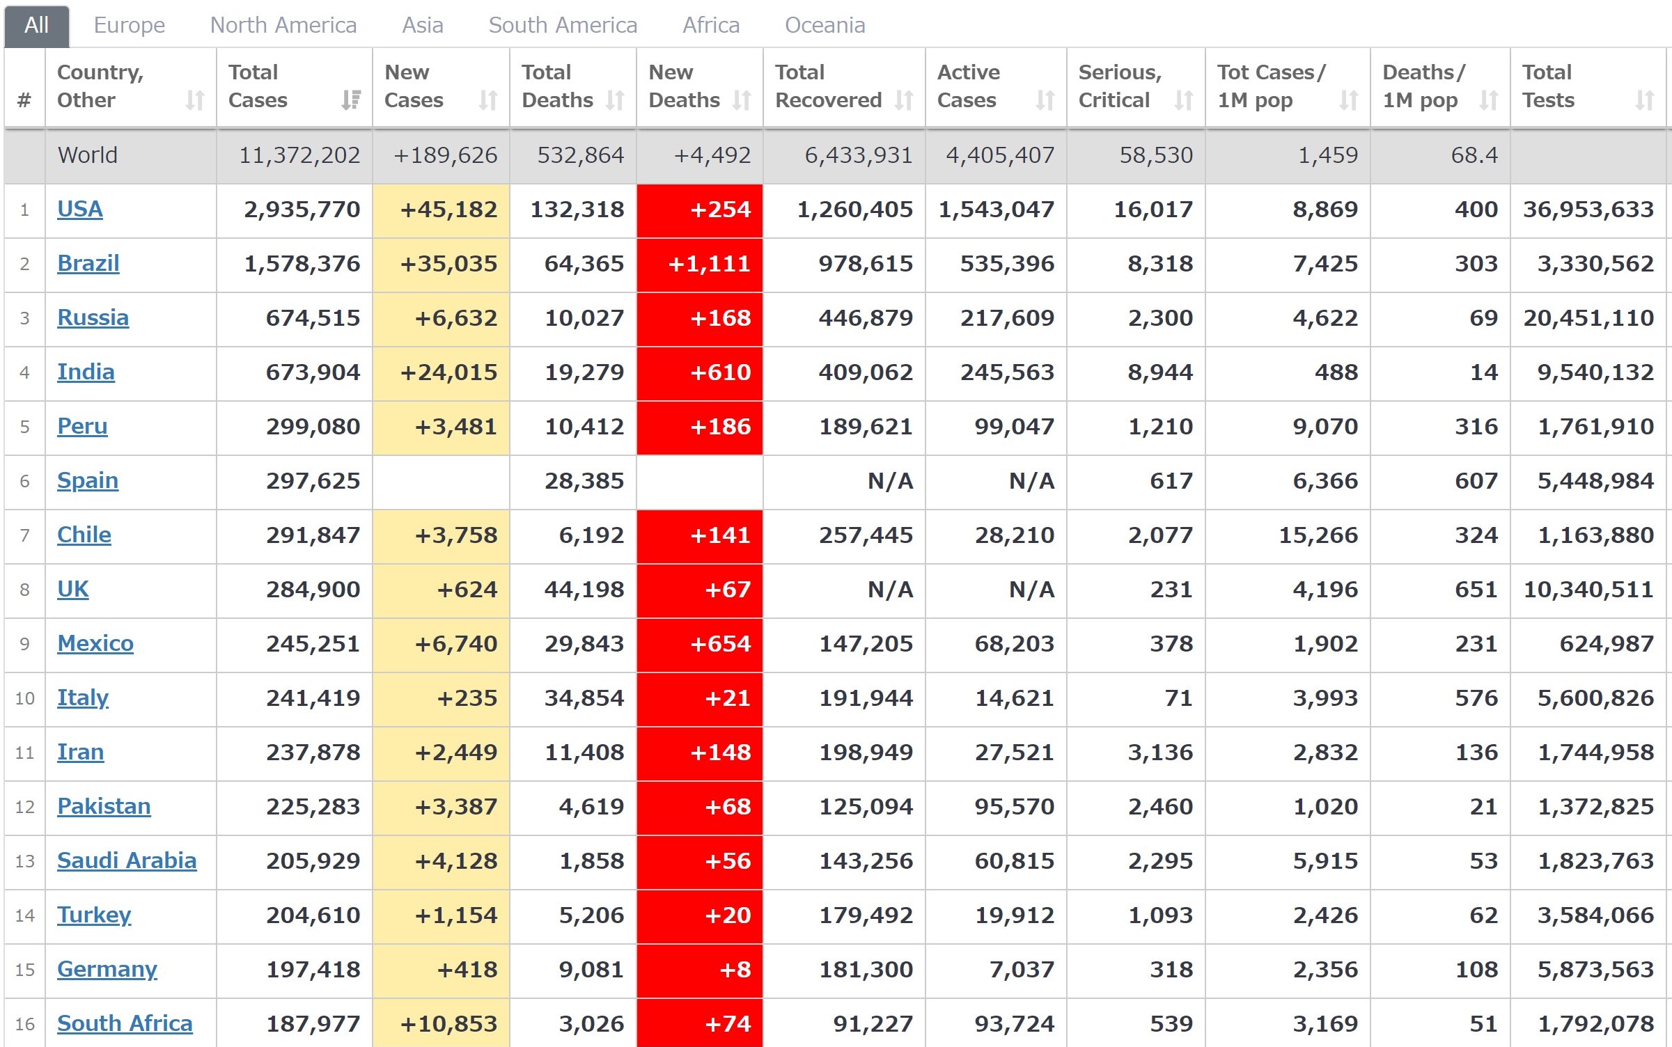
Task: Sort by Total Tests arrows icon
Action: [x=1645, y=100]
